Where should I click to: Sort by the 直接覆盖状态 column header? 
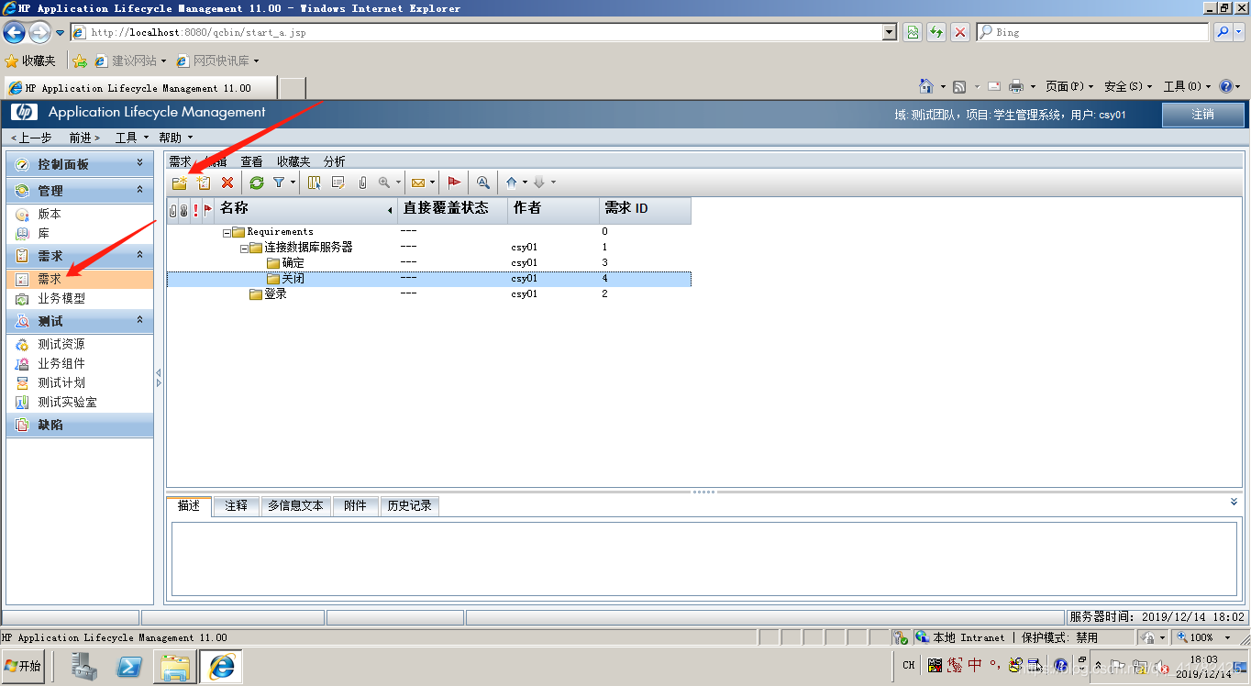click(x=452, y=209)
